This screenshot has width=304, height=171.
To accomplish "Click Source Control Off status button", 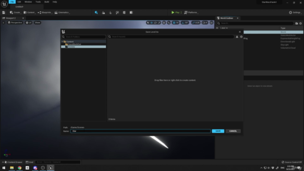I will click(x=292, y=162).
